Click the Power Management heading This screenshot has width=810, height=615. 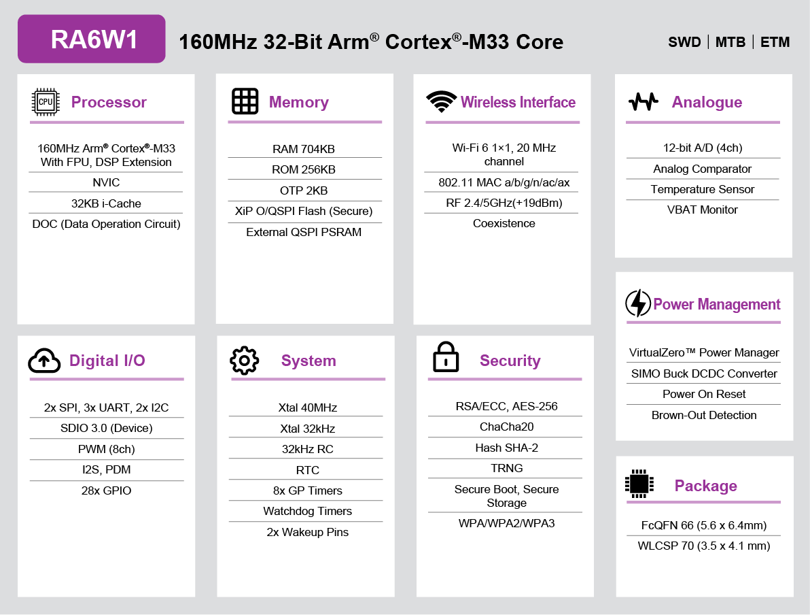click(x=717, y=304)
